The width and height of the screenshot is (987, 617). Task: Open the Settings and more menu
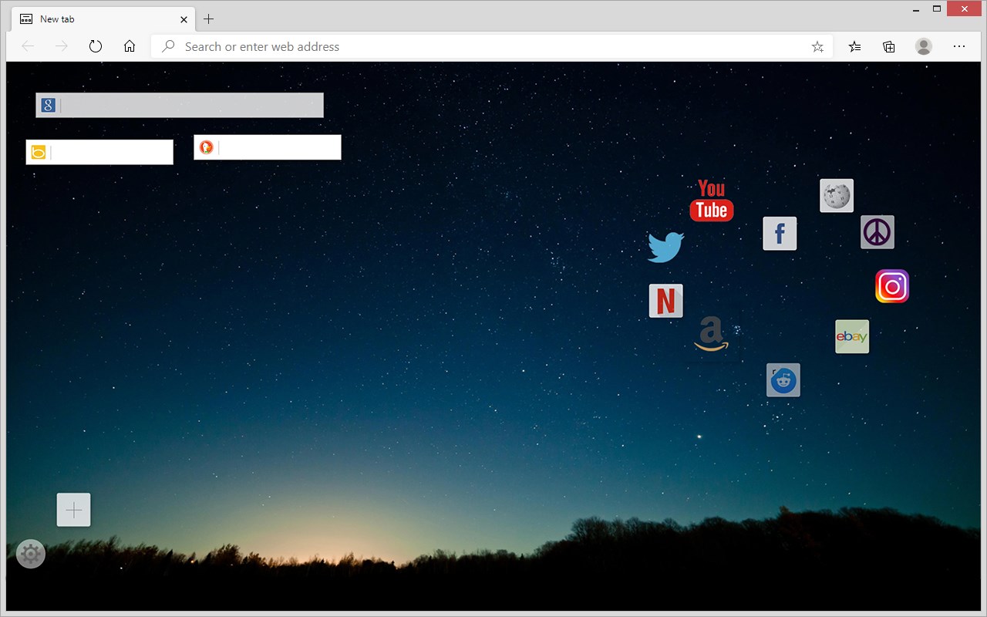click(959, 46)
